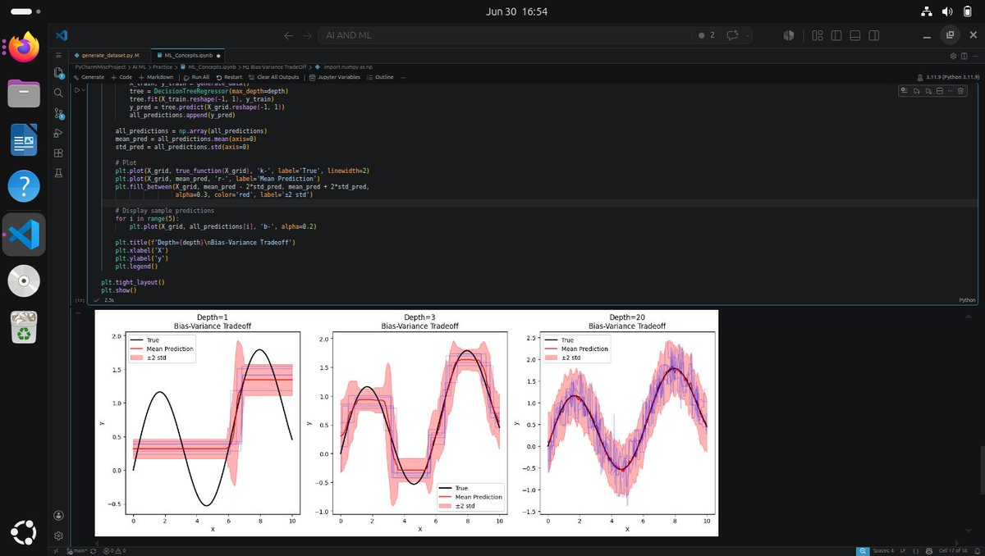Open the Extensions view in activity bar
The width and height of the screenshot is (985, 556).
(59, 153)
